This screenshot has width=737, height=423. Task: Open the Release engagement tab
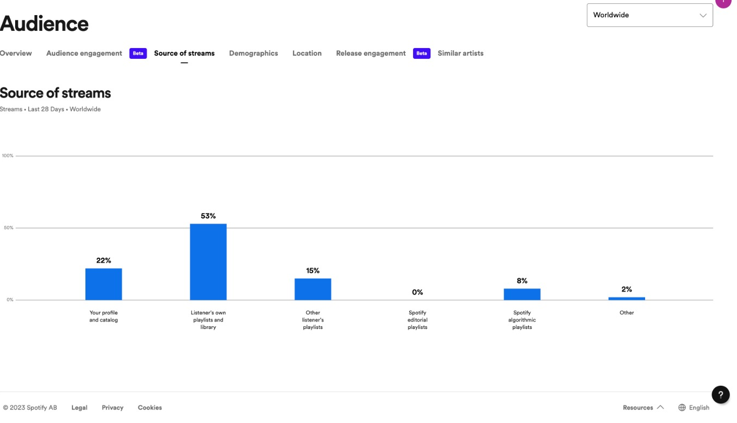point(371,53)
